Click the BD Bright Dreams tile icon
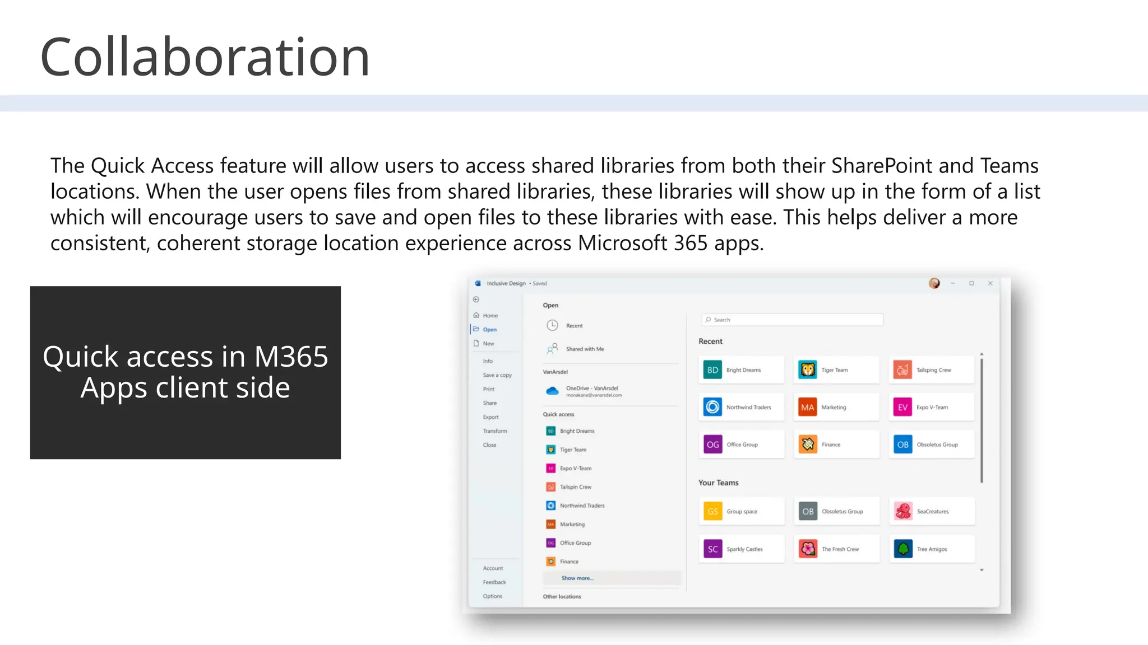The width and height of the screenshot is (1148, 645). pyautogui.click(x=712, y=370)
